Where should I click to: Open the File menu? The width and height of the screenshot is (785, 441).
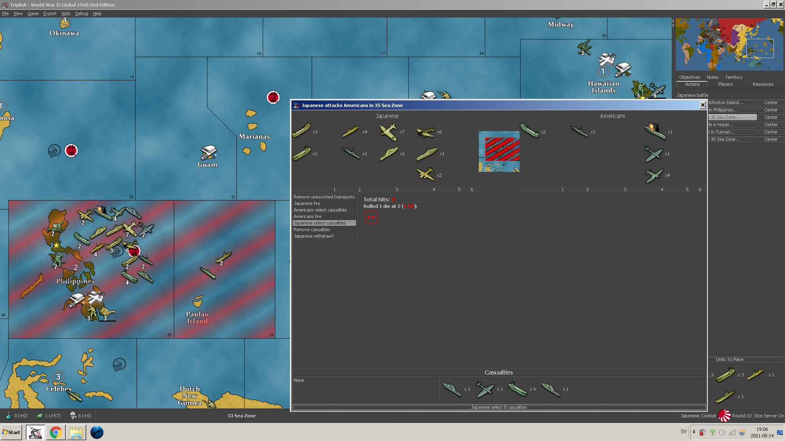pos(5,13)
